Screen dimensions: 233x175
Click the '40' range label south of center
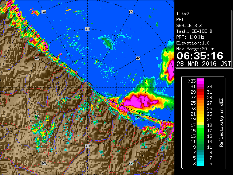[x=87, y=146]
